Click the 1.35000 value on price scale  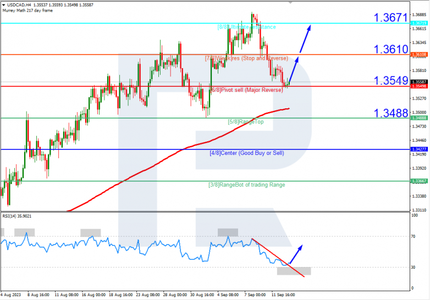pyautogui.click(x=420, y=112)
